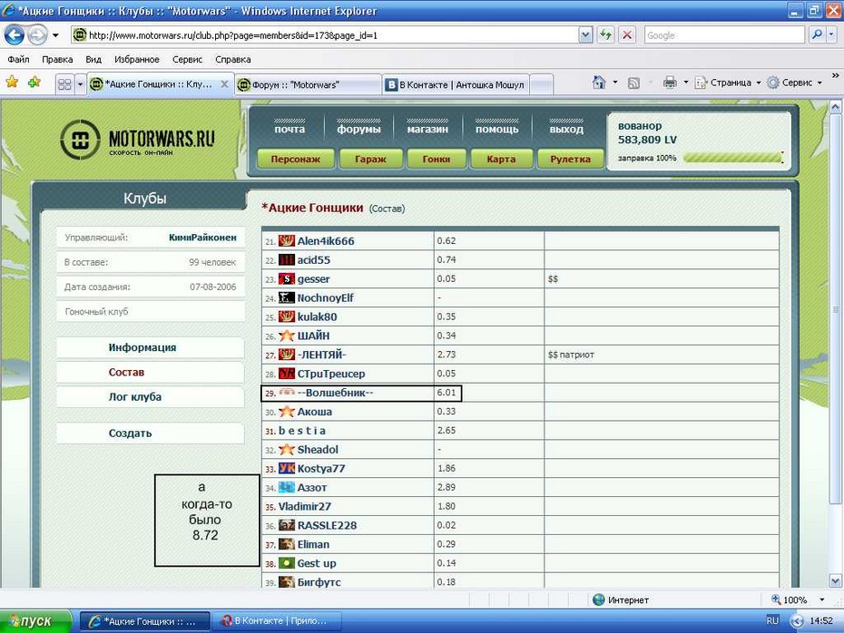Click the заправка 100% fuel bar
844x633 pixels.
point(733,158)
